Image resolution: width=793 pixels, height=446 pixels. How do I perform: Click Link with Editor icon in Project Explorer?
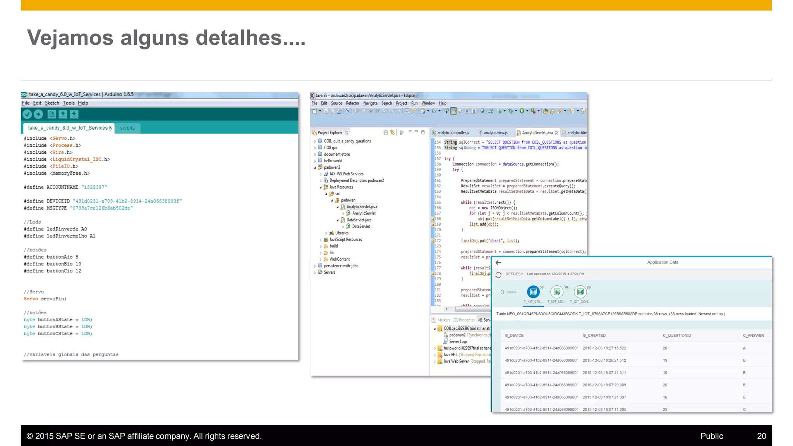(x=392, y=132)
